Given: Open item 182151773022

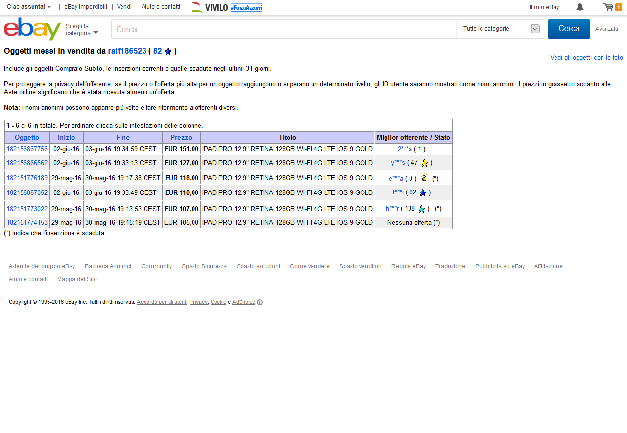Looking at the screenshot, I should pyautogui.click(x=27, y=209).
